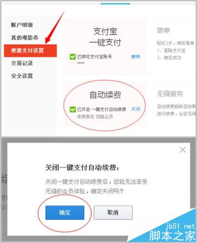Image resolution: width=197 pixels, height=243 pixels.
Task: Go to 交易记录 in sidebar
Action: [x=22, y=63]
